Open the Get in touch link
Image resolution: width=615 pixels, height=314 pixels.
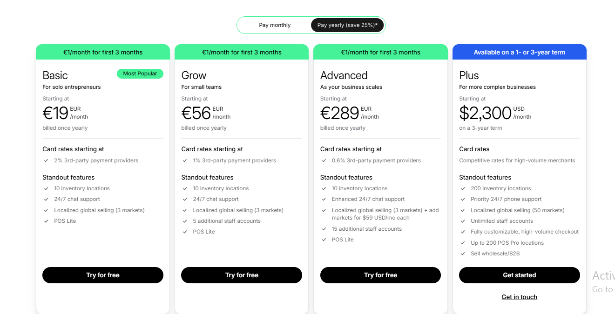pyautogui.click(x=520, y=297)
